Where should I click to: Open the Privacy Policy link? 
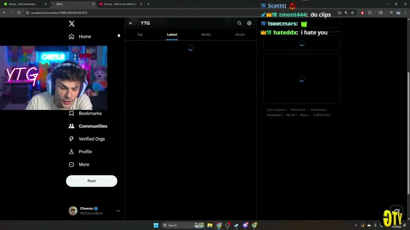(x=298, y=110)
